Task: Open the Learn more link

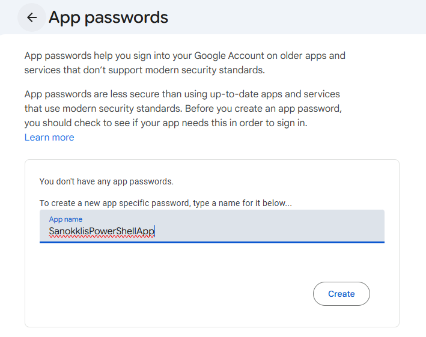Action: (49, 138)
